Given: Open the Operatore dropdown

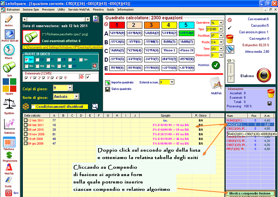Looking at the screenshot, I should [x=221, y=23].
